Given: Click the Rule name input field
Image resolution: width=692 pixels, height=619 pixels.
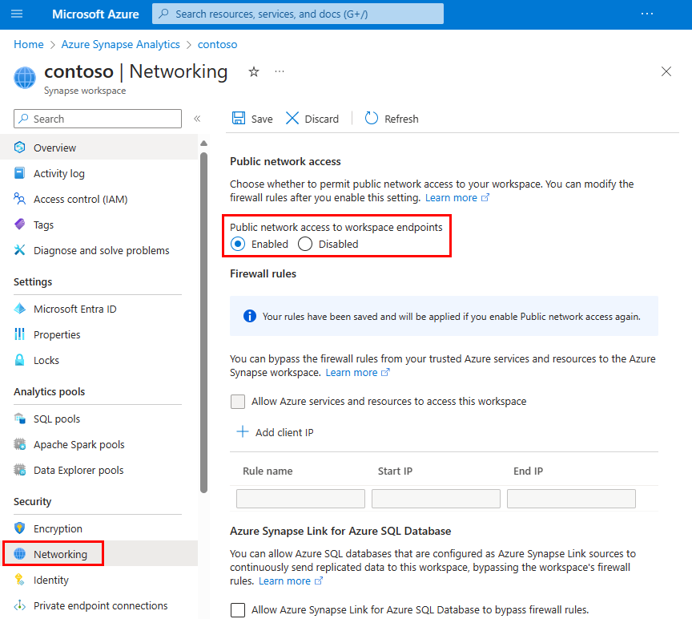Looking at the screenshot, I should pos(300,498).
